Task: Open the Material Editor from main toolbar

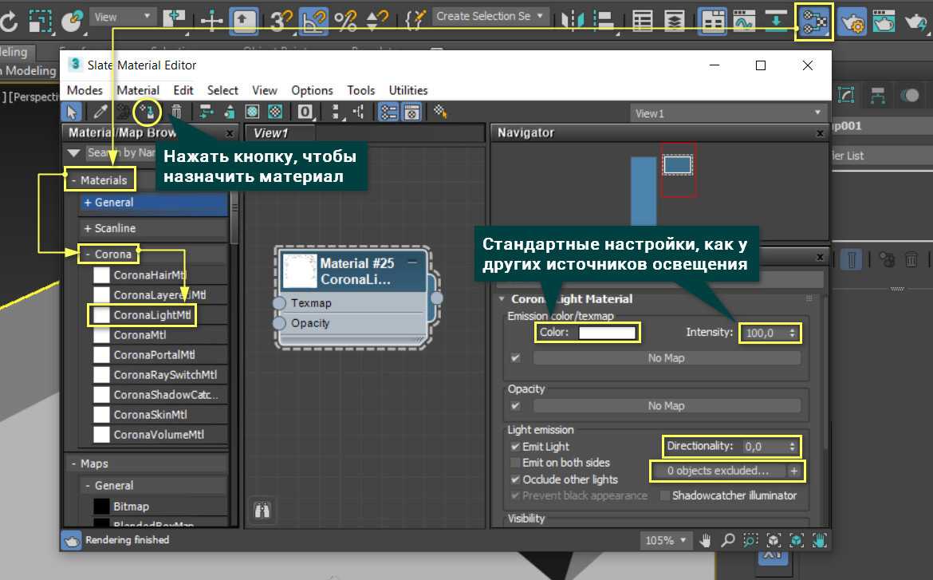Action: coord(813,22)
